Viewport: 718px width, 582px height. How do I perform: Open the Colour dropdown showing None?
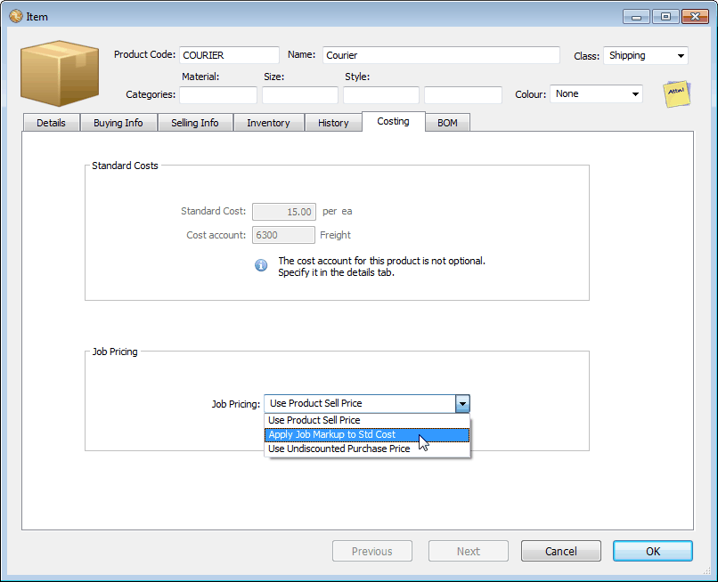[596, 93]
